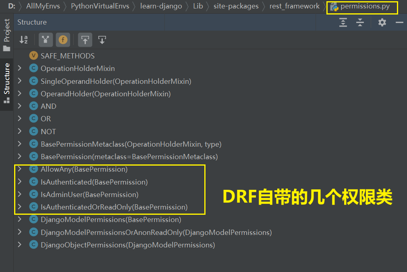Select DjangoModelPermissionsOrAnonReadOnly entry
The height and width of the screenshot is (272, 407).
click(x=156, y=232)
